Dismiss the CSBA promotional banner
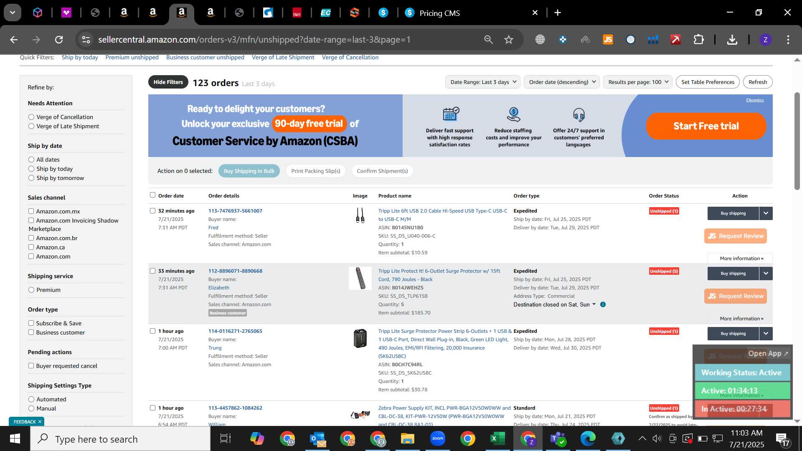This screenshot has width=802, height=451. [755, 101]
